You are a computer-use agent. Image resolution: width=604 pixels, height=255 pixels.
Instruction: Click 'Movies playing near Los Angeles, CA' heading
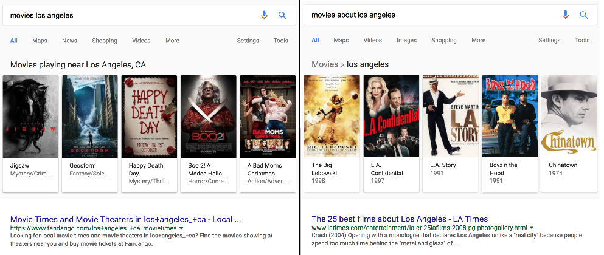(78, 64)
